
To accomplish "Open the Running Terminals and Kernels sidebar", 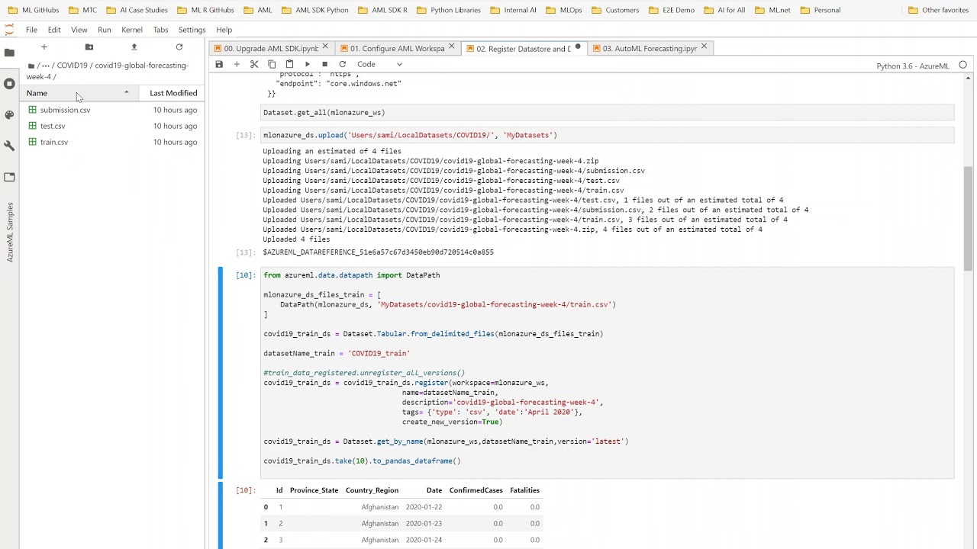I will click(x=9, y=83).
